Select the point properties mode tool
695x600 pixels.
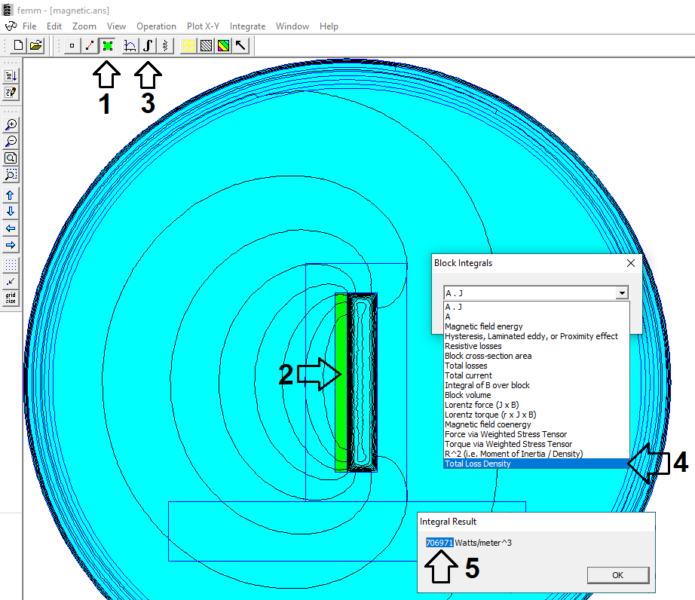[x=72, y=46]
